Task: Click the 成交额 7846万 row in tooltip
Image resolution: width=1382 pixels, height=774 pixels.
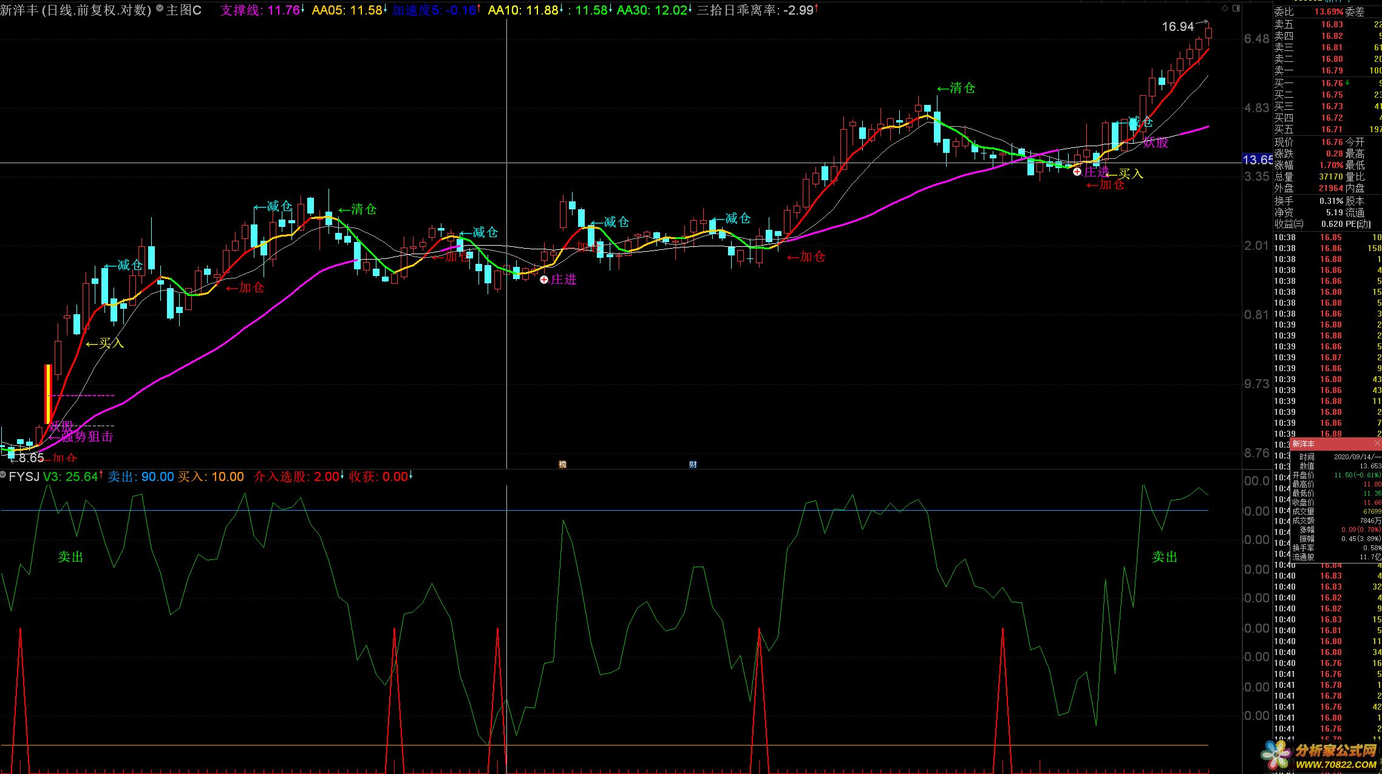Action: click(1336, 520)
